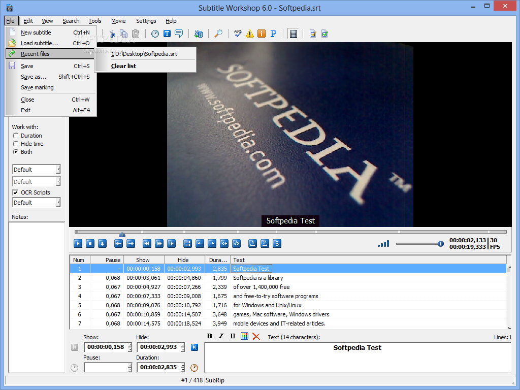Image resolution: width=520 pixels, height=390 pixels.
Task: Click the orange info icon
Action: 262,34
